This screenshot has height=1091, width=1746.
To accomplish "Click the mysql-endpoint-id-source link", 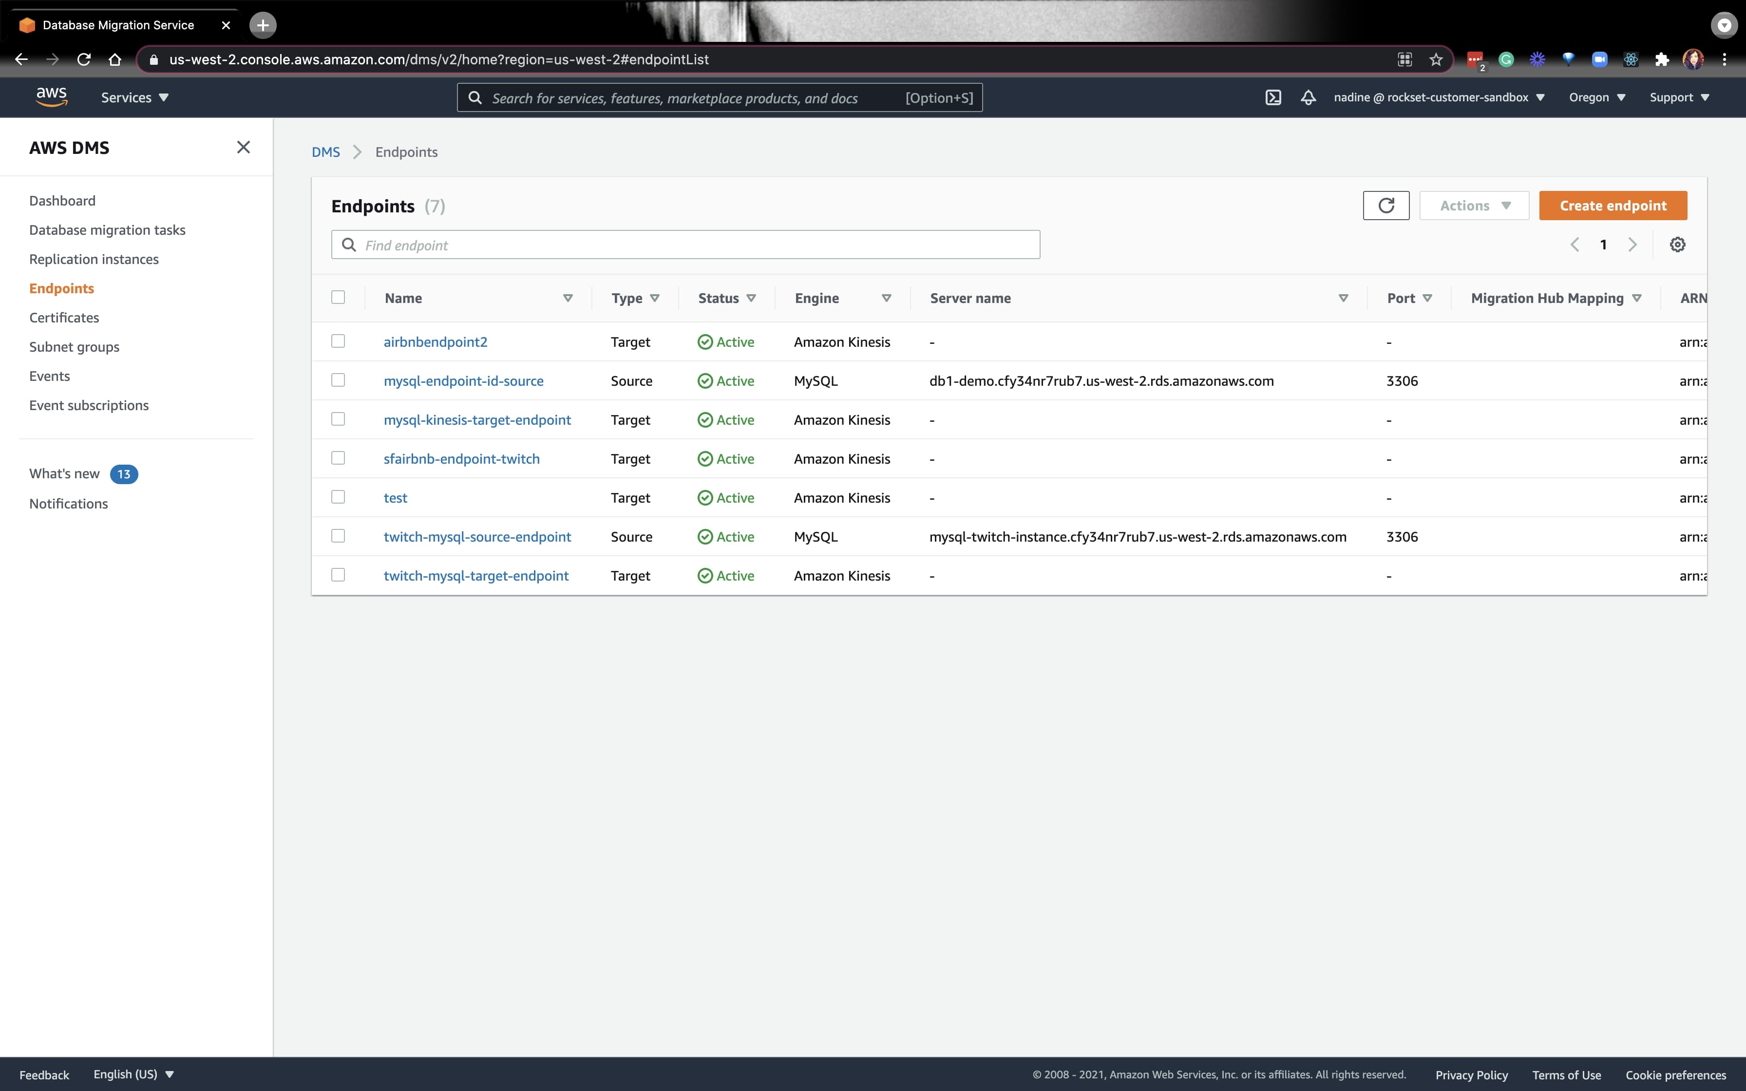I will click(x=464, y=379).
